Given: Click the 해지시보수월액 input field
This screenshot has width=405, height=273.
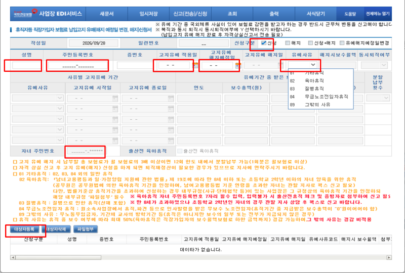Looking at the screenshot, I should click(x=337, y=65).
